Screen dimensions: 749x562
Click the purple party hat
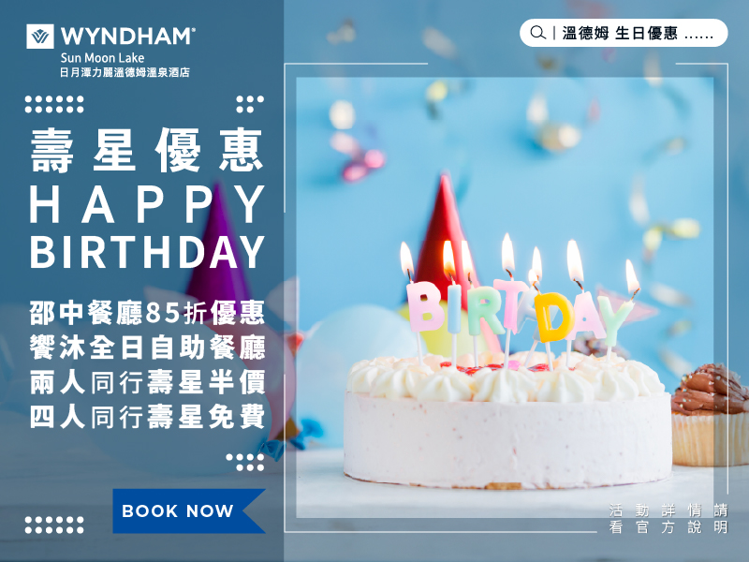click(217, 244)
